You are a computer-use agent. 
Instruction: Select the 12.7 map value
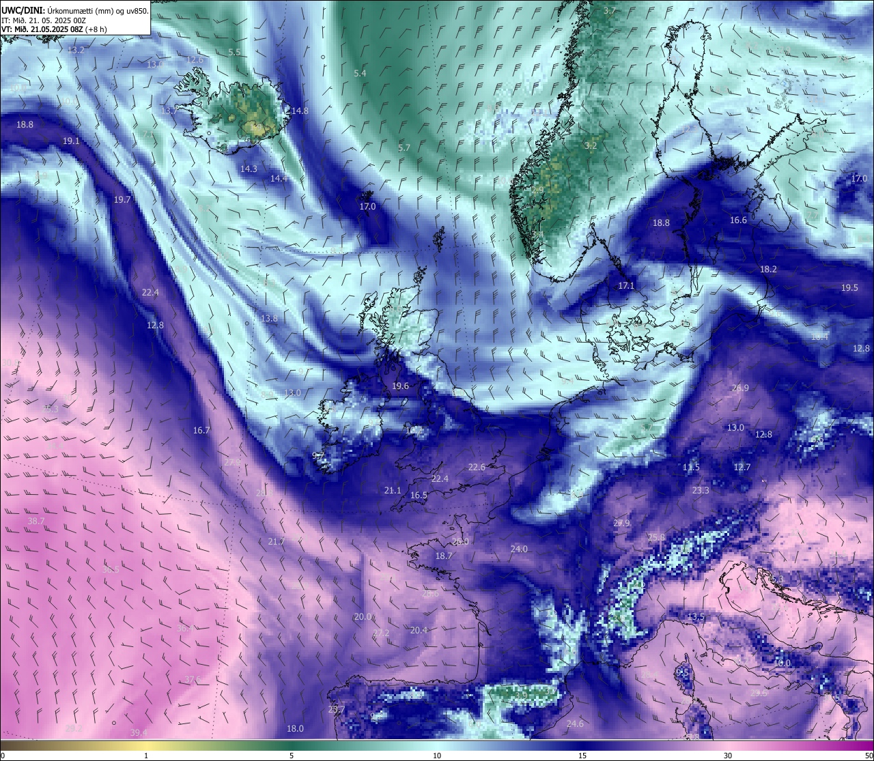(x=742, y=468)
